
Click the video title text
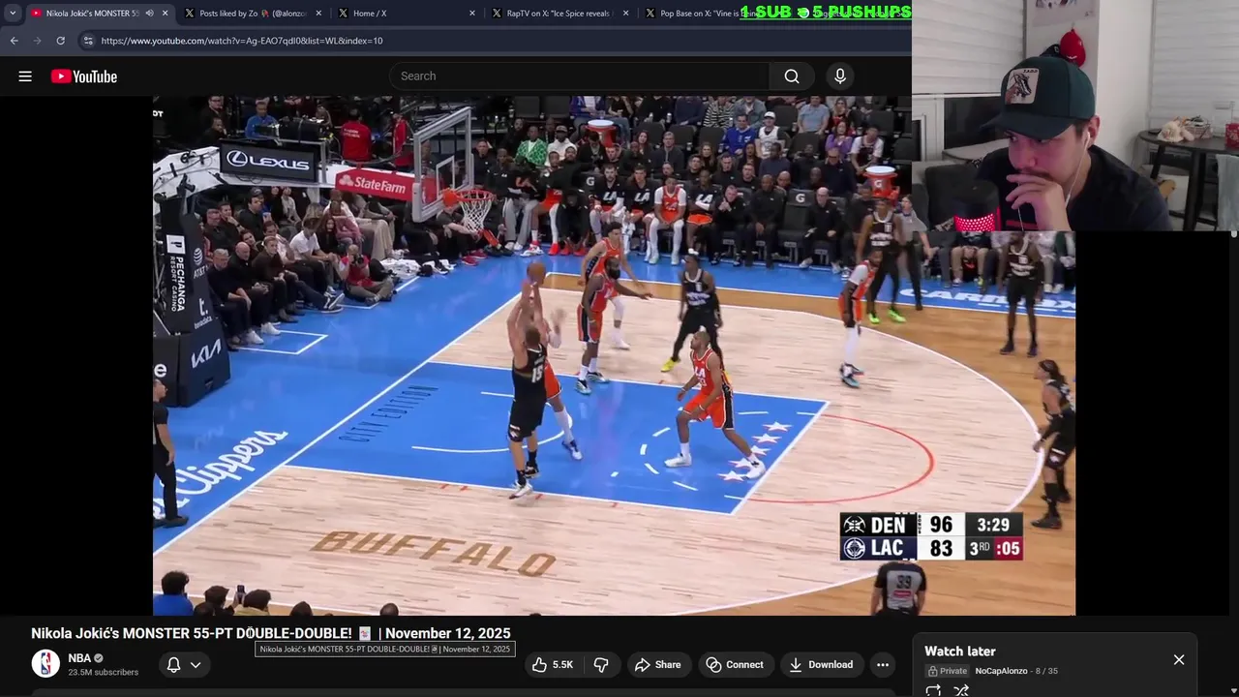click(271, 633)
